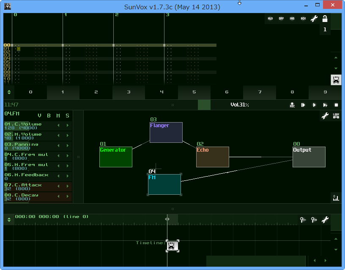Screen dimensions: 345x270
Task: Toggle INS insert mode button
Action: 292,19
